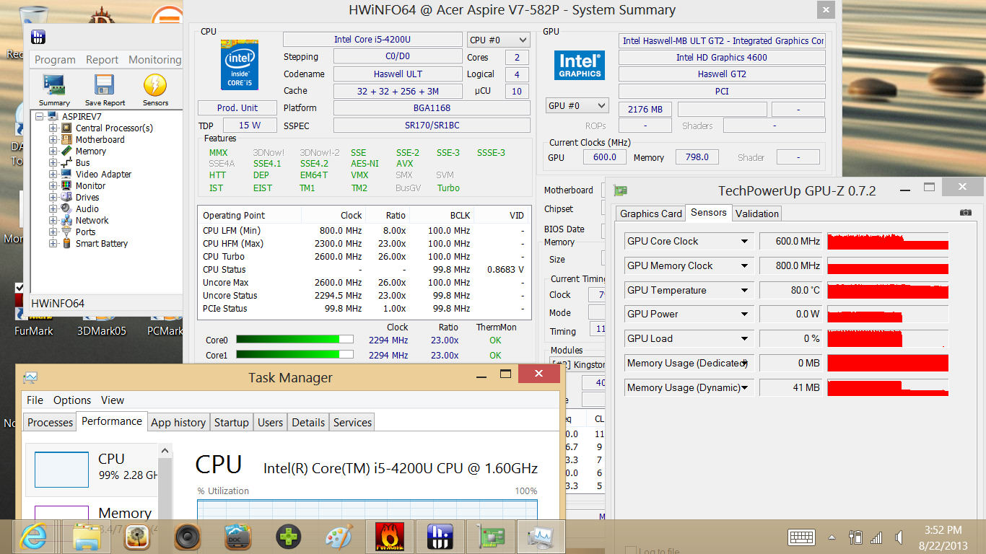Open Task Manager File menu
This screenshot has height=554, width=986.
35,400
